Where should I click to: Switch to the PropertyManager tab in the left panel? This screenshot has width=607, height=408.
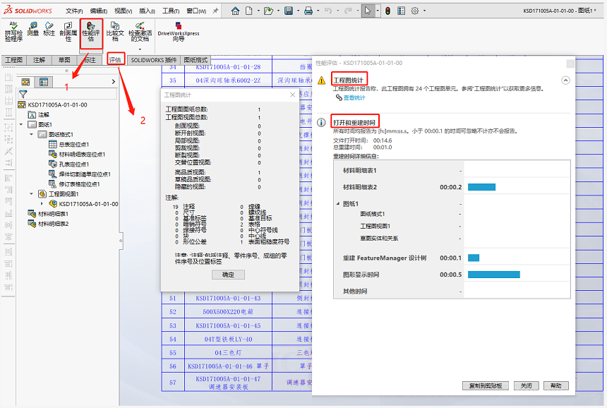(x=44, y=82)
